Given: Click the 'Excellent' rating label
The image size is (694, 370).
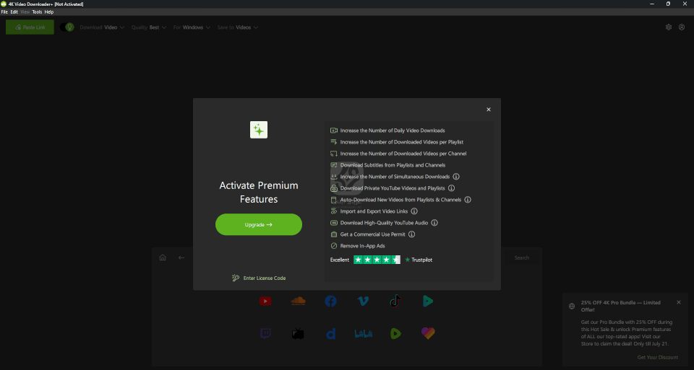Looking at the screenshot, I should coord(340,260).
